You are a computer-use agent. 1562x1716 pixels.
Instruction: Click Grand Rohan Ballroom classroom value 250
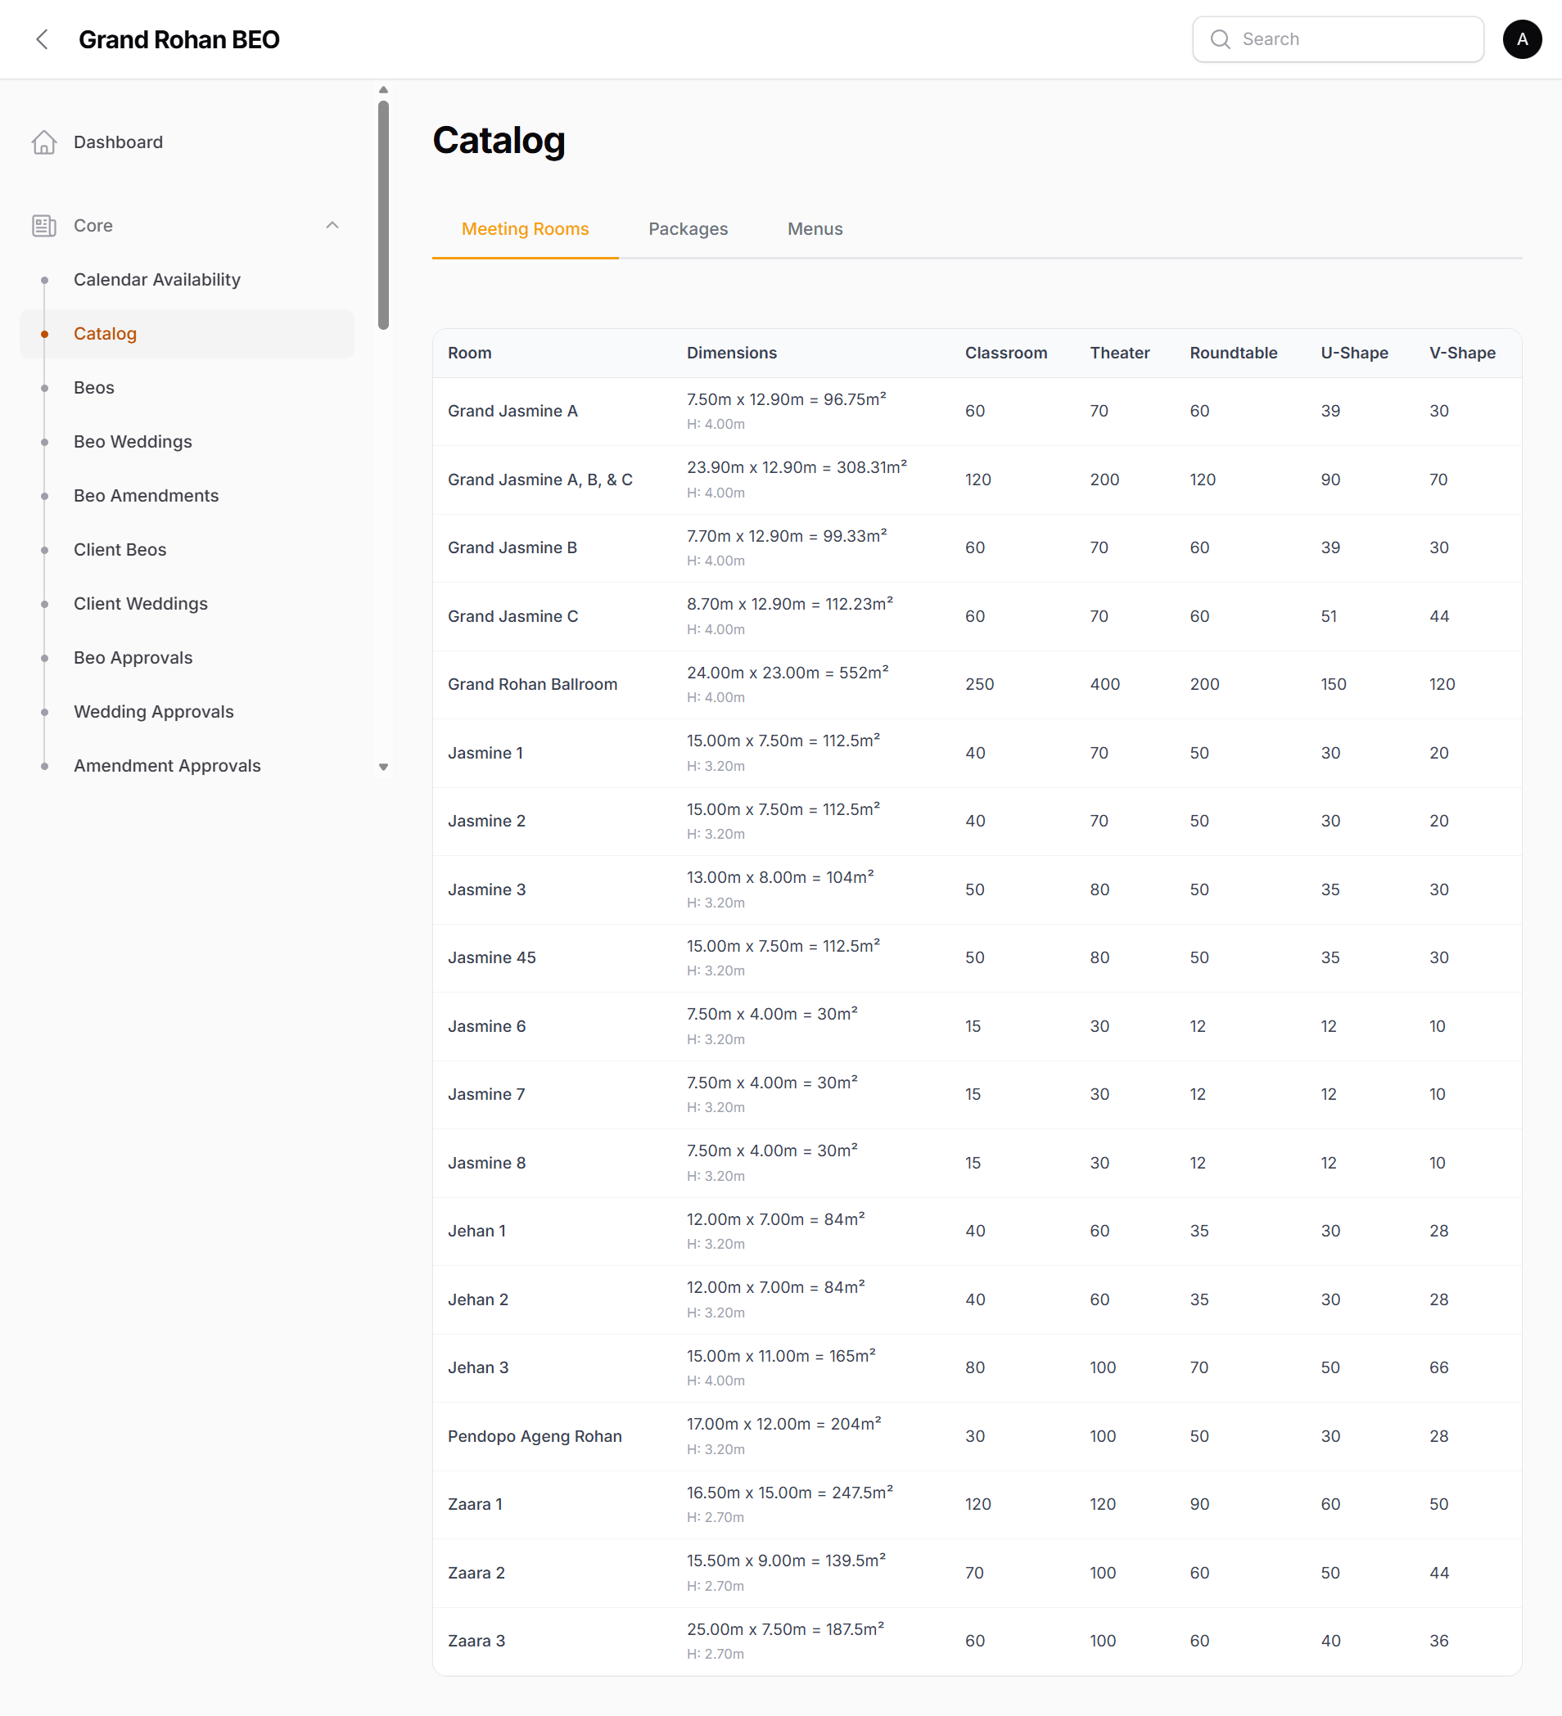point(979,685)
